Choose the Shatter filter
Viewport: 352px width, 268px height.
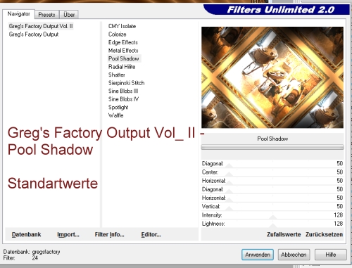[117, 75]
